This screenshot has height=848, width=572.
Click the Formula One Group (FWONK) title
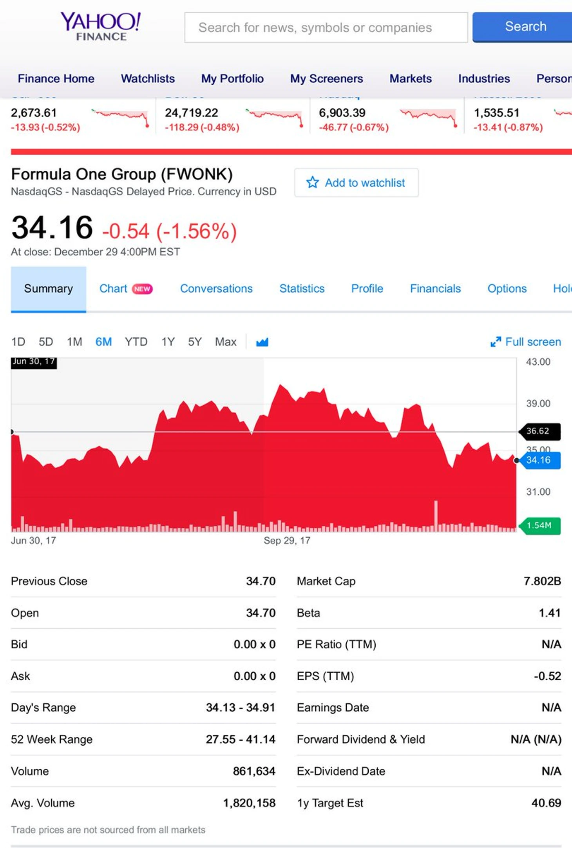coord(122,174)
